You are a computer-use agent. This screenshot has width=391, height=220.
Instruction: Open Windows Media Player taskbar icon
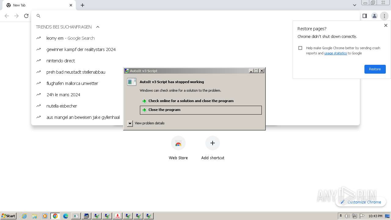[x=45, y=216]
